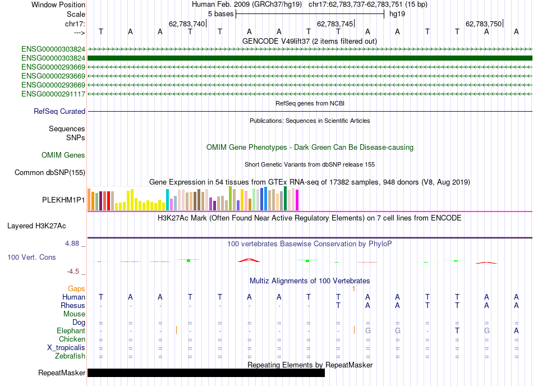Click the Zebrafish species row label

pos(70,356)
